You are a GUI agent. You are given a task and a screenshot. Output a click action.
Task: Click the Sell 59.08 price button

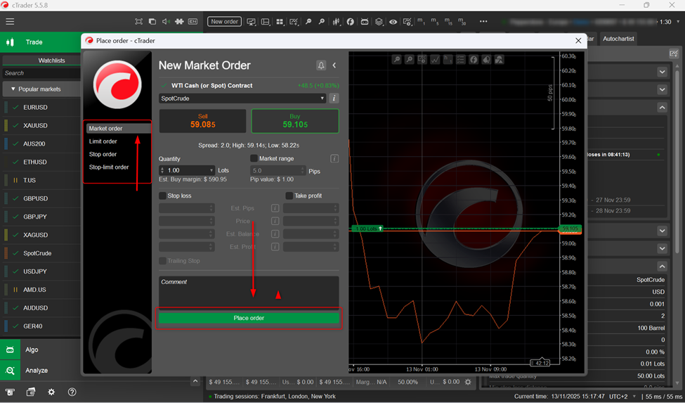click(x=203, y=121)
